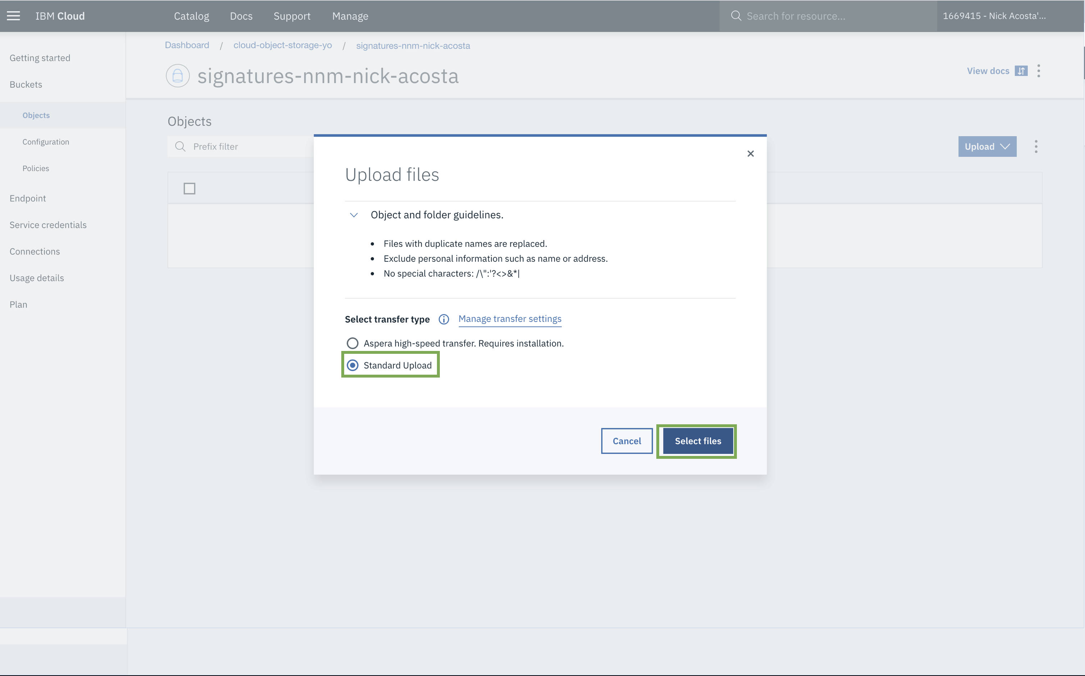The image size is (1085, 676).
Task: Click the Prefix filter search icon
Action: pyautogui.click(x=180, y=147)
